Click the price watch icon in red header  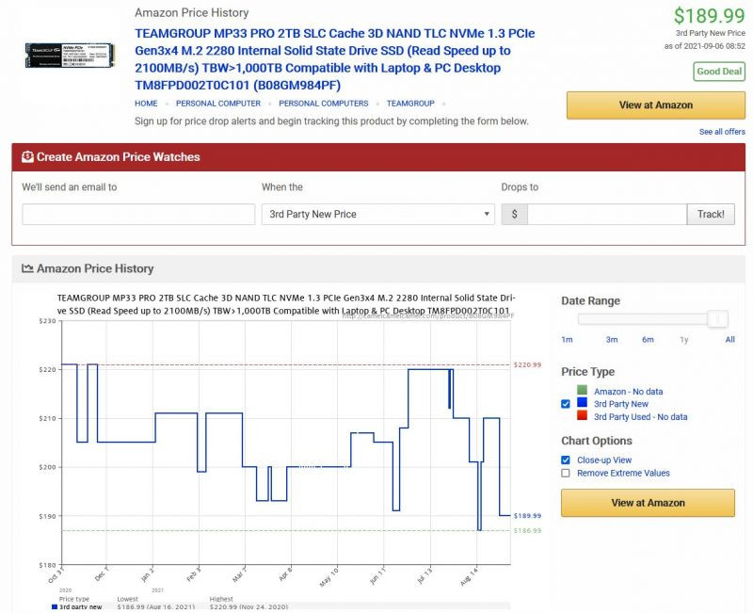coord(27,156)
